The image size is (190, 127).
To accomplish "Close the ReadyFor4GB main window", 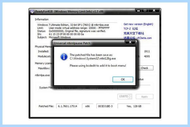I will point(154,11).
